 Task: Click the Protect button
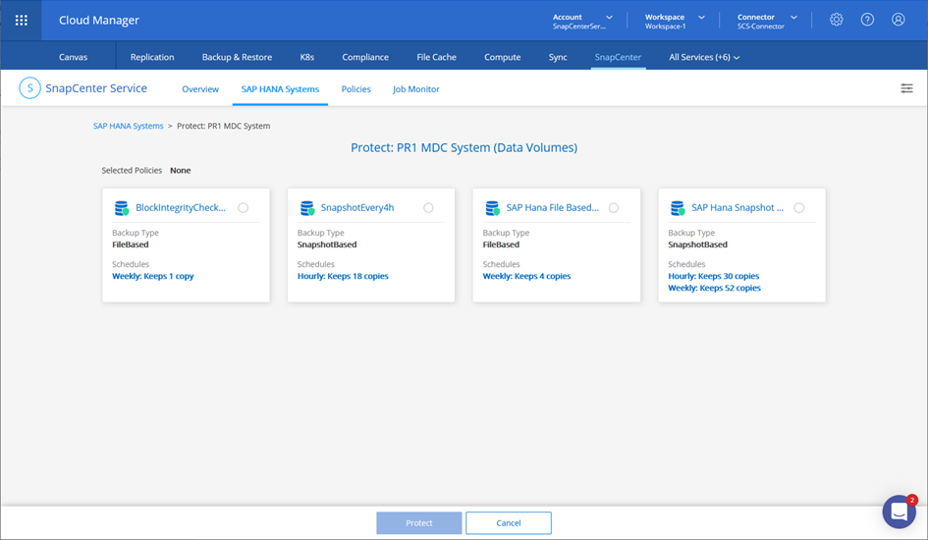(418, 523)
